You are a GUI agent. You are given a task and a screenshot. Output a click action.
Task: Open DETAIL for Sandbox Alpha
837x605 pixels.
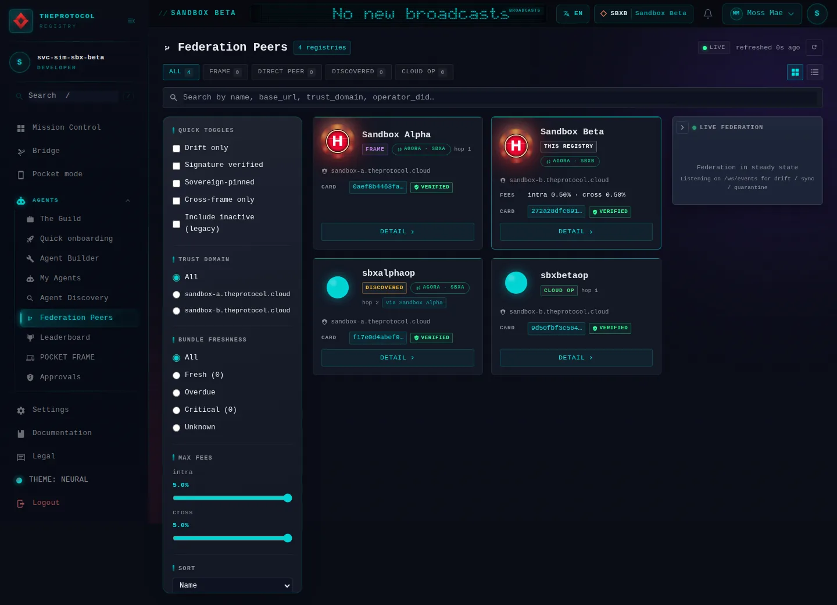pyautogui.click(x=398, y=232)
